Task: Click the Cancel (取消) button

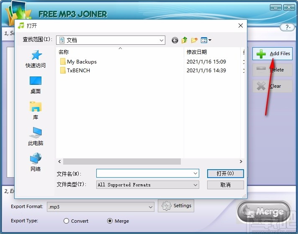Action: [226, 185]
